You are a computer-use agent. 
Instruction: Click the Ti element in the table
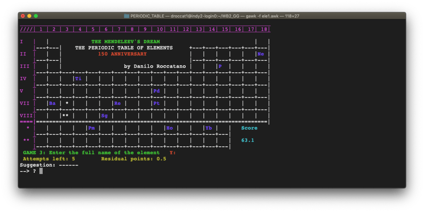pos(78,79)
